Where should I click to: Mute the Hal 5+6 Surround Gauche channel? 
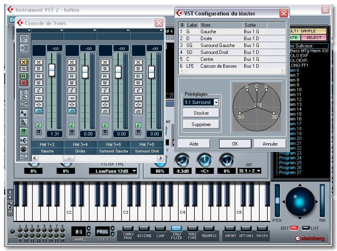pyautogui.click(x=105, y=62)
